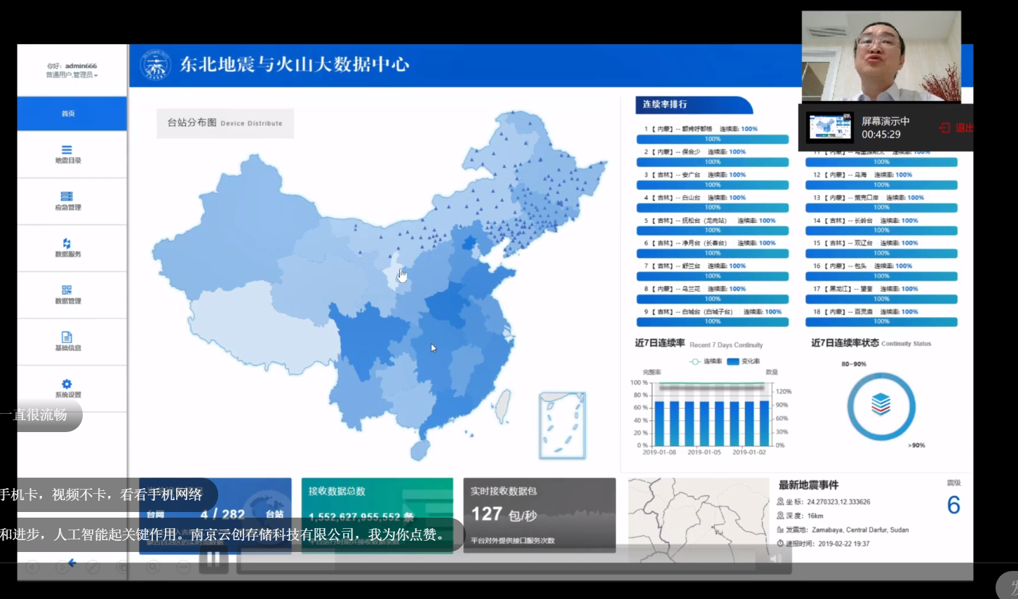This screenshot has width=1018, height=599.
Task: Click the rank 9 白城台 (白城子台) row text
Action: pos(713,311)
